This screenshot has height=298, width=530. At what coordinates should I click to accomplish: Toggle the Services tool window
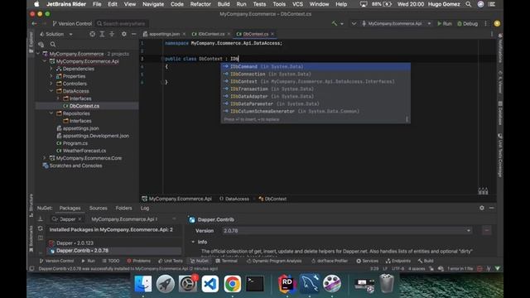tap(368, 261)
